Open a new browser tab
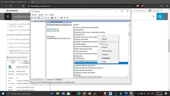 coord(33,2)
